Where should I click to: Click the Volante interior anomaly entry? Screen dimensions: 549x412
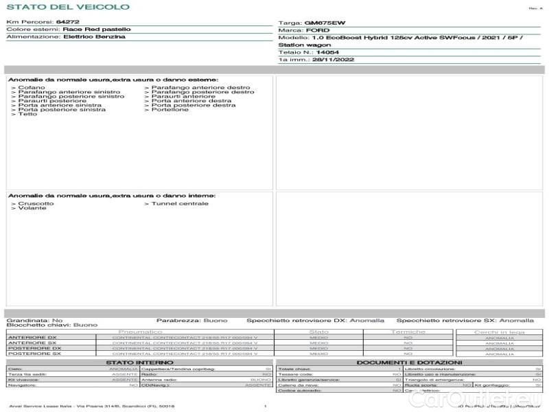(x=32, y=208)
